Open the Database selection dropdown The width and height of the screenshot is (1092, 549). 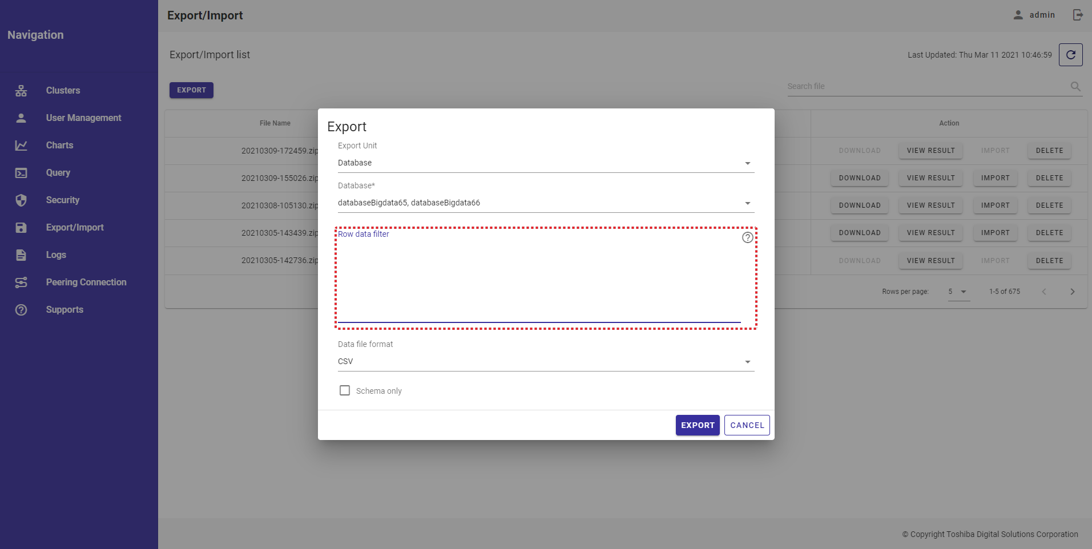coord(546,203)
